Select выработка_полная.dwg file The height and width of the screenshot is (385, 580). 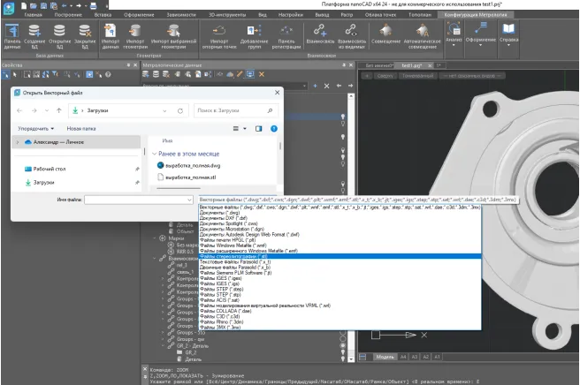tap(195, 165)
